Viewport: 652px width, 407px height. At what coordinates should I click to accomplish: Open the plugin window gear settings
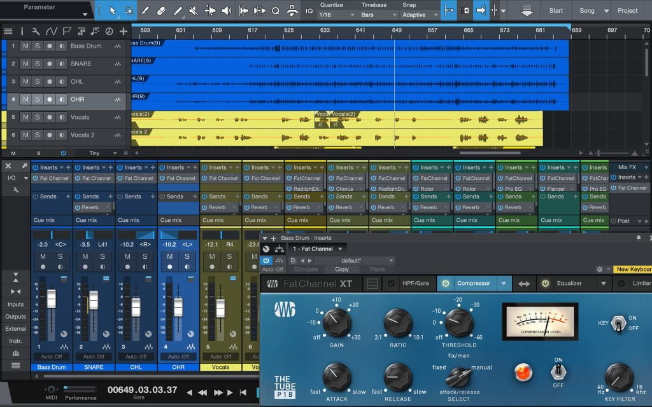tap(600, 269)
